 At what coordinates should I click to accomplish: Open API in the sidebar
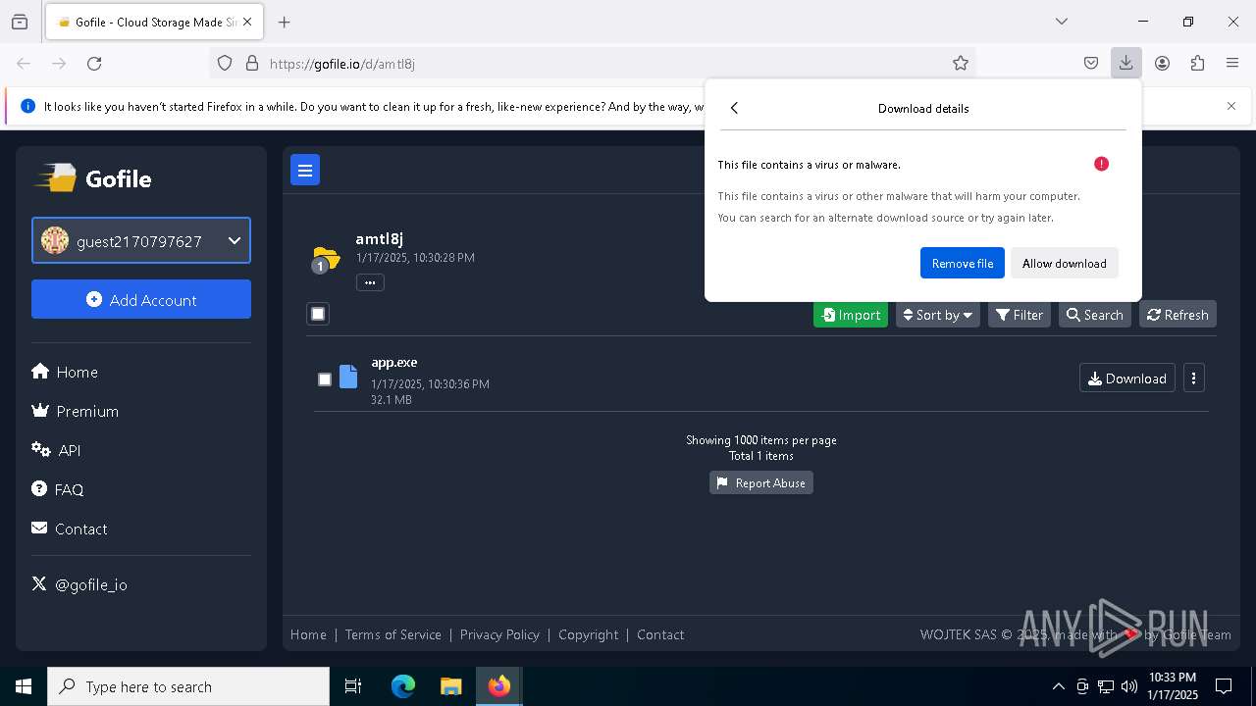click(56, 450)
